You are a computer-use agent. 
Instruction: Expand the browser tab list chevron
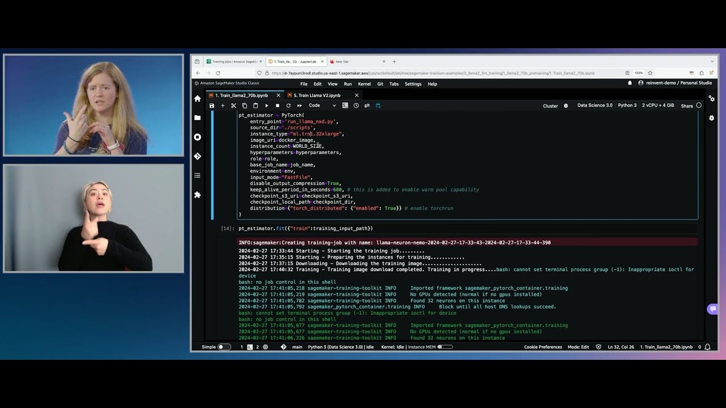point(712,61)
